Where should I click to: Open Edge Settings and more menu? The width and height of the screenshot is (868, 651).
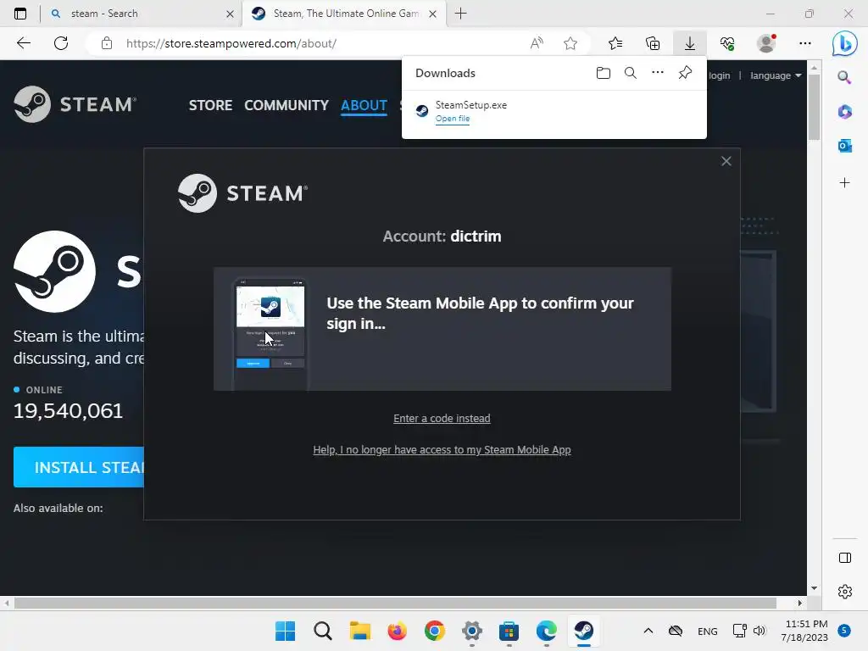tap(805, 43)
